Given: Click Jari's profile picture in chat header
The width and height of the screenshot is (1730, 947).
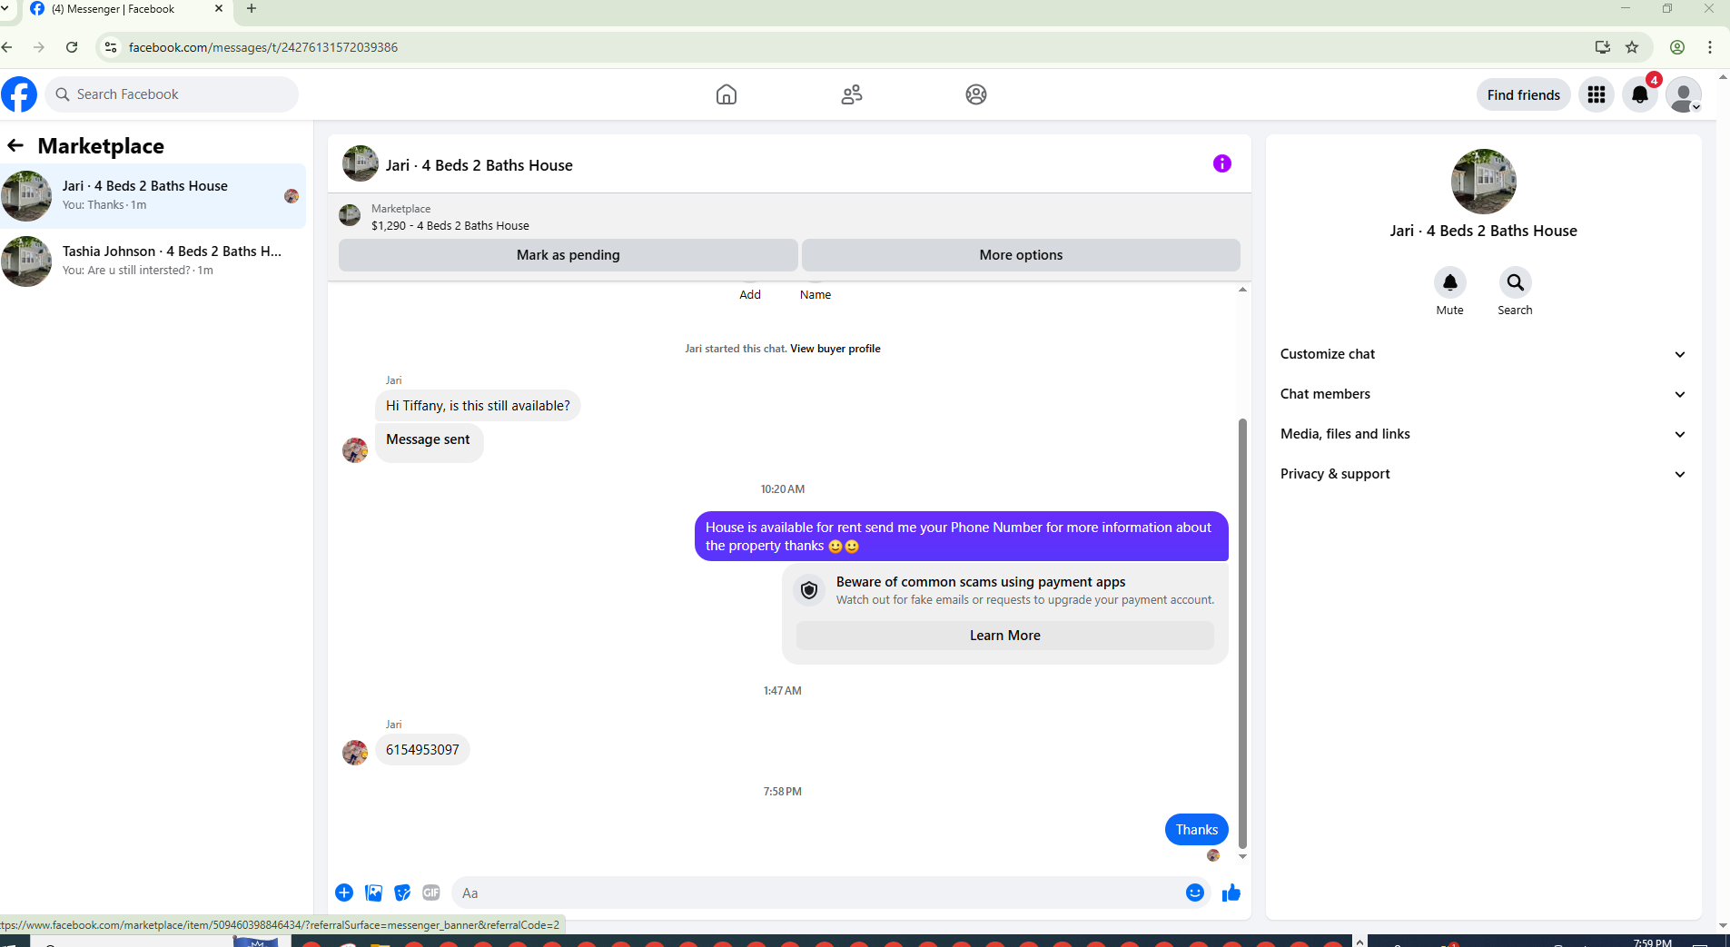Looking at the screenshot, I should coord(360,163).
